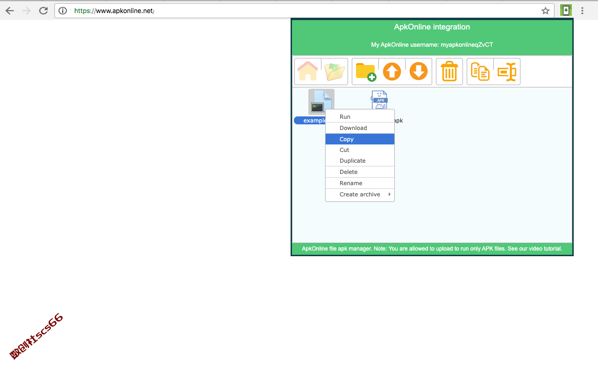The height and width of the screenshot is (374, 598).
Task: Click the APK manager footer note
Action: point(432,249)
